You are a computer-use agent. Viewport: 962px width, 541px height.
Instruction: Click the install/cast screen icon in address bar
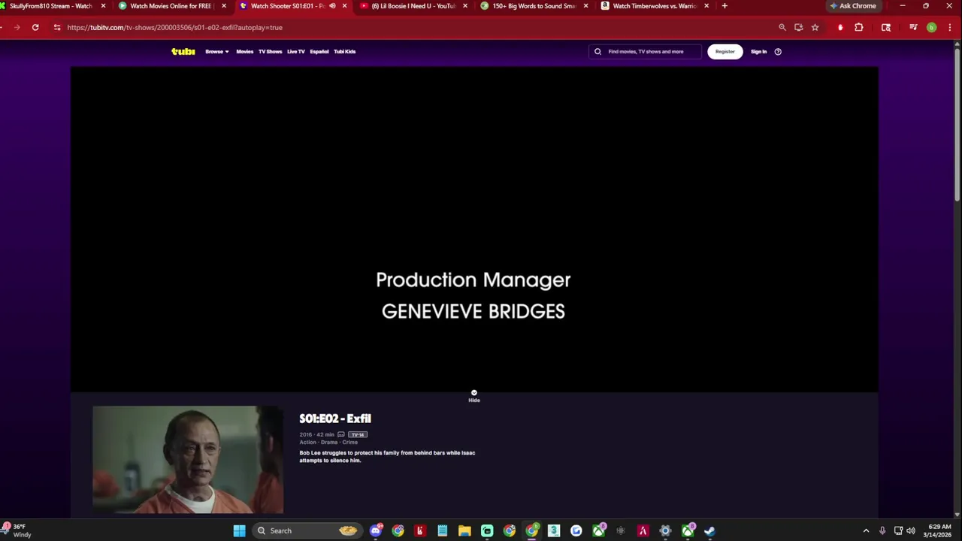(798, 27)
